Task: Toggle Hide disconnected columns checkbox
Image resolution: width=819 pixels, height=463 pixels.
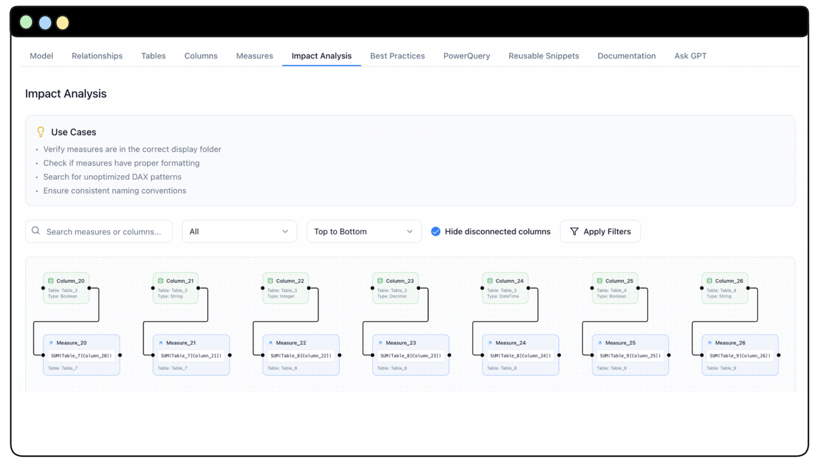Action: [x=435, y=231]
